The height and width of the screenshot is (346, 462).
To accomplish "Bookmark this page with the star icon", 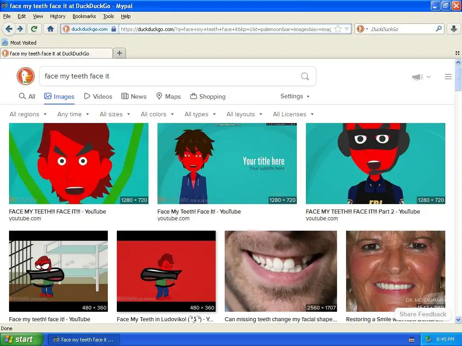I will point(338,29).
